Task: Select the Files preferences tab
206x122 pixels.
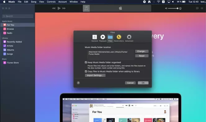Action: click(x=110, y=38)
